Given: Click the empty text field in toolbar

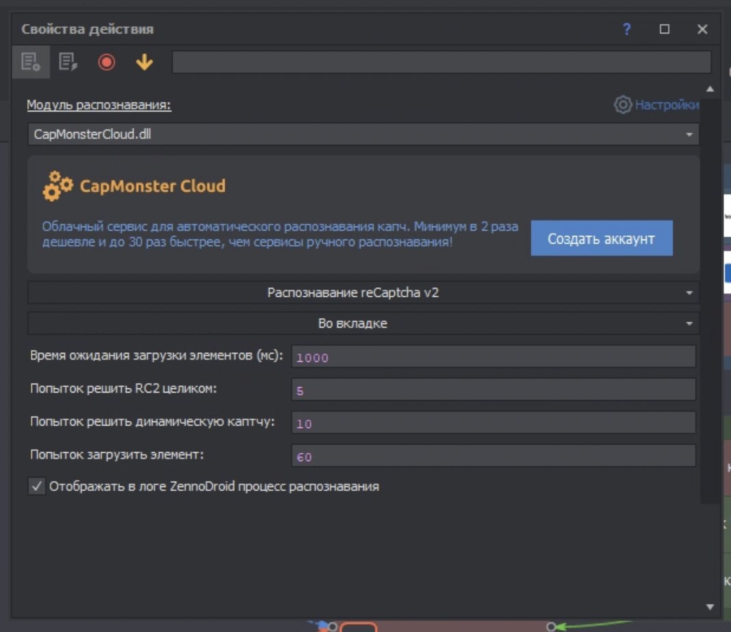Looking at the screenshot, I should tap(441, 62).
